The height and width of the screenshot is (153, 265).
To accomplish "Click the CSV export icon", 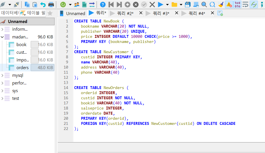I will [x=84, y=5].
